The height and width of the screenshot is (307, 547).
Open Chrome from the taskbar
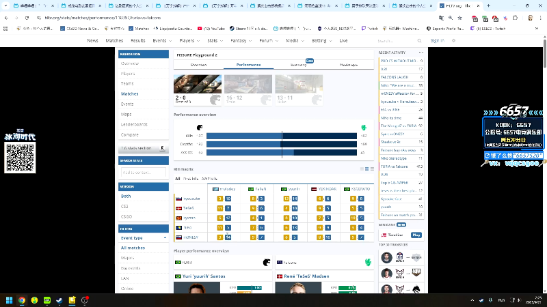click(x=22, y=300)
